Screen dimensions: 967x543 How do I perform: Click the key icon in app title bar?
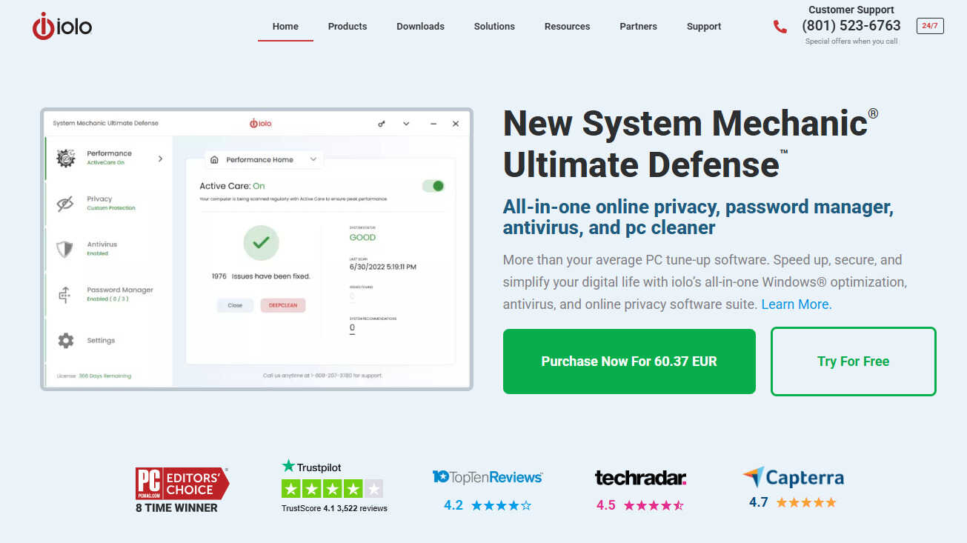click(382, 124)
